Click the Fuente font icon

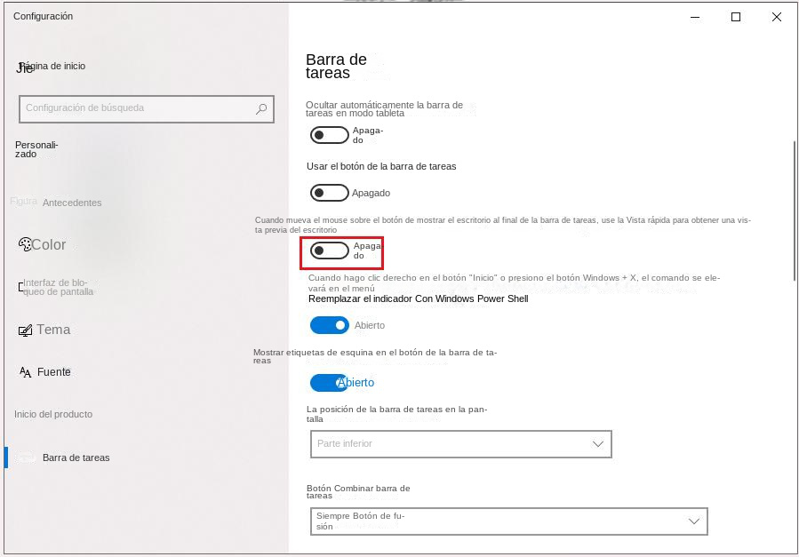coord(26,372)
